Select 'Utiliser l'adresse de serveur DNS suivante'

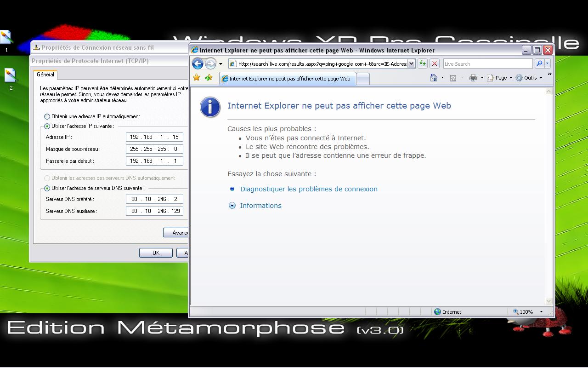pos(47,189)
